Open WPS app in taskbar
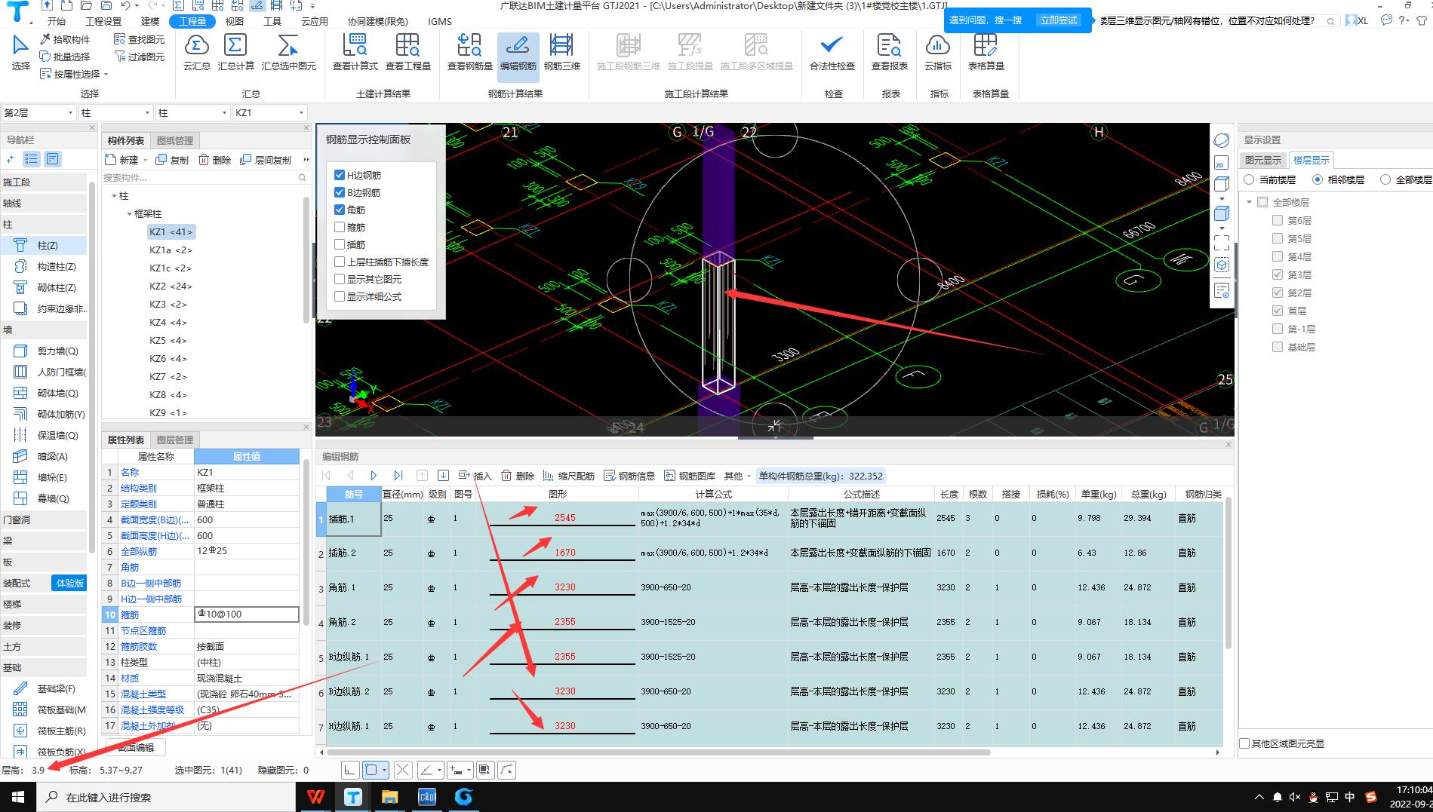Viewport: 1433px width, 812px height. click(x=315, y=797)
